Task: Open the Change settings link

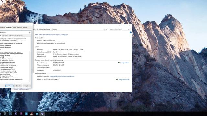Action: point(125,63)
